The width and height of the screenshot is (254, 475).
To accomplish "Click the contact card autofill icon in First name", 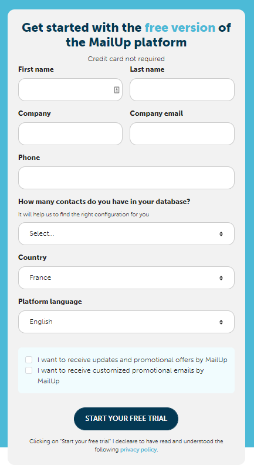I will tap(117, 90).
